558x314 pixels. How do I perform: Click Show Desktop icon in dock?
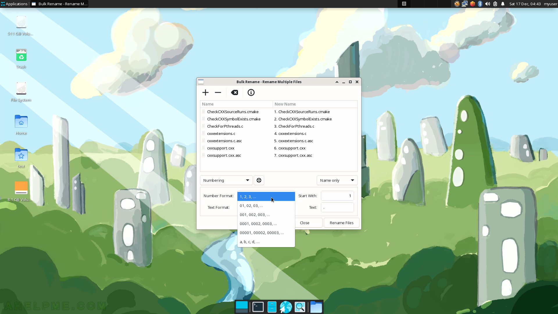242,307
